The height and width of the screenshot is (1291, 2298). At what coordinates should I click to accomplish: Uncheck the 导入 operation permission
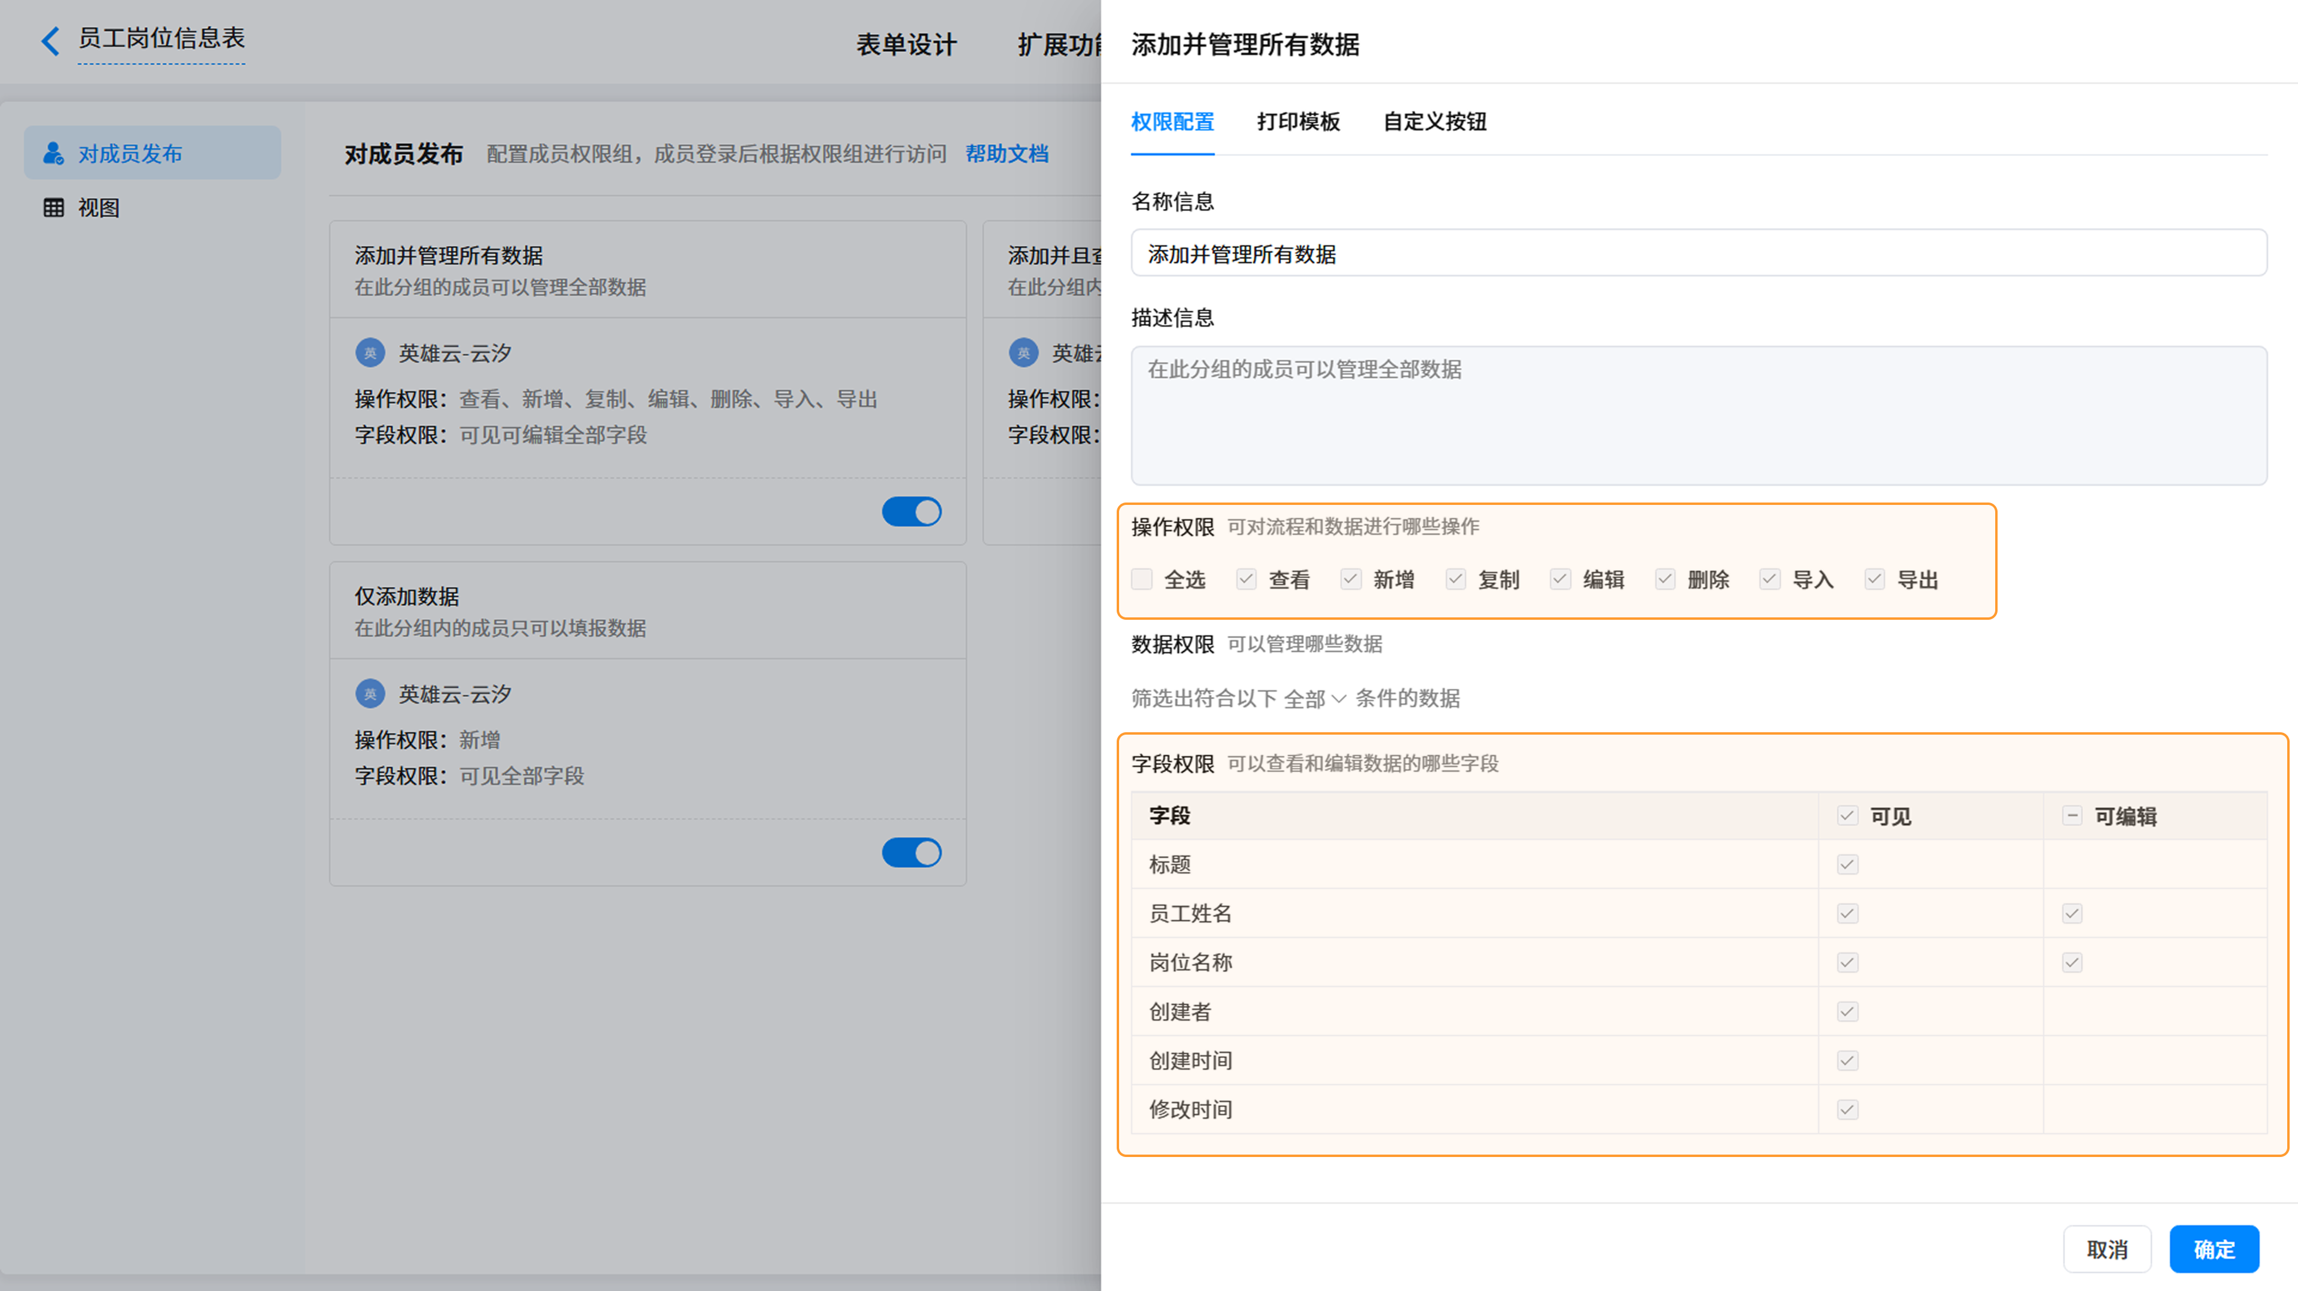[1770, 580]
